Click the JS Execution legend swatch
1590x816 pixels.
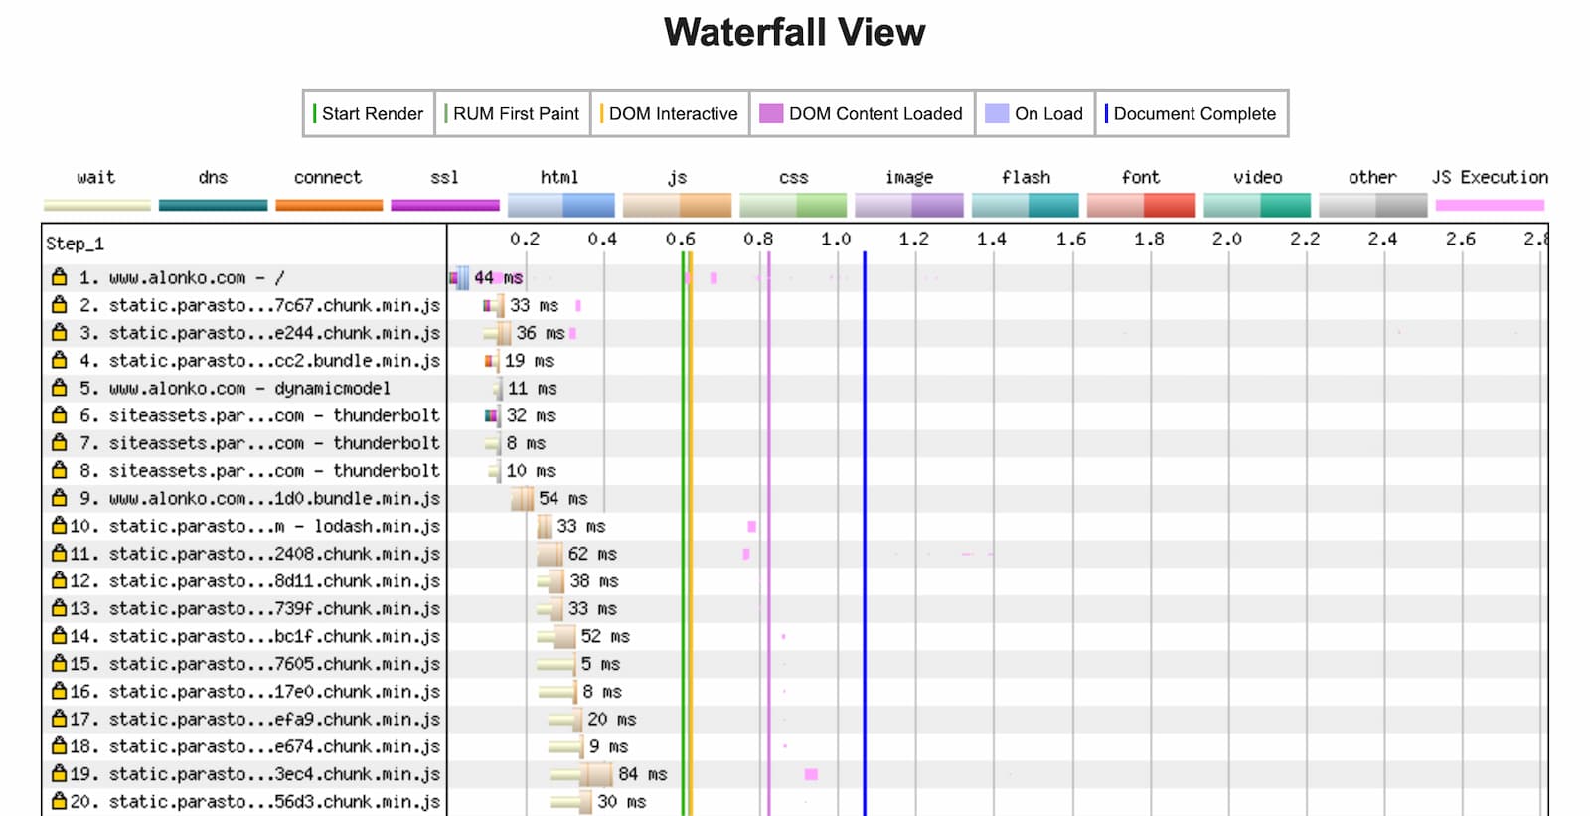click(1489, 206)
